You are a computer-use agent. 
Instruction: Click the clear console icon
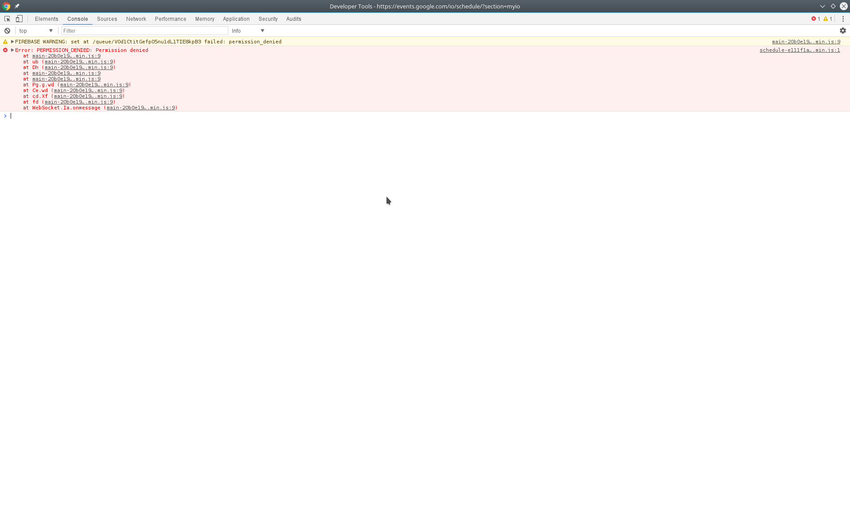[8, 31]
